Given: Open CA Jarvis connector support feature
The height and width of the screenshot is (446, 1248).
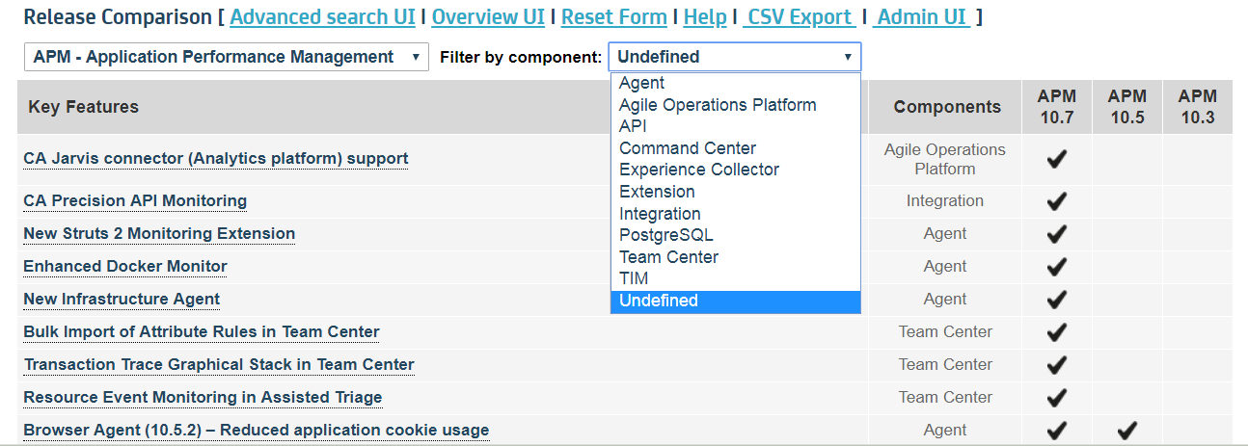Looking at the screenshot, I should [216, 159].
